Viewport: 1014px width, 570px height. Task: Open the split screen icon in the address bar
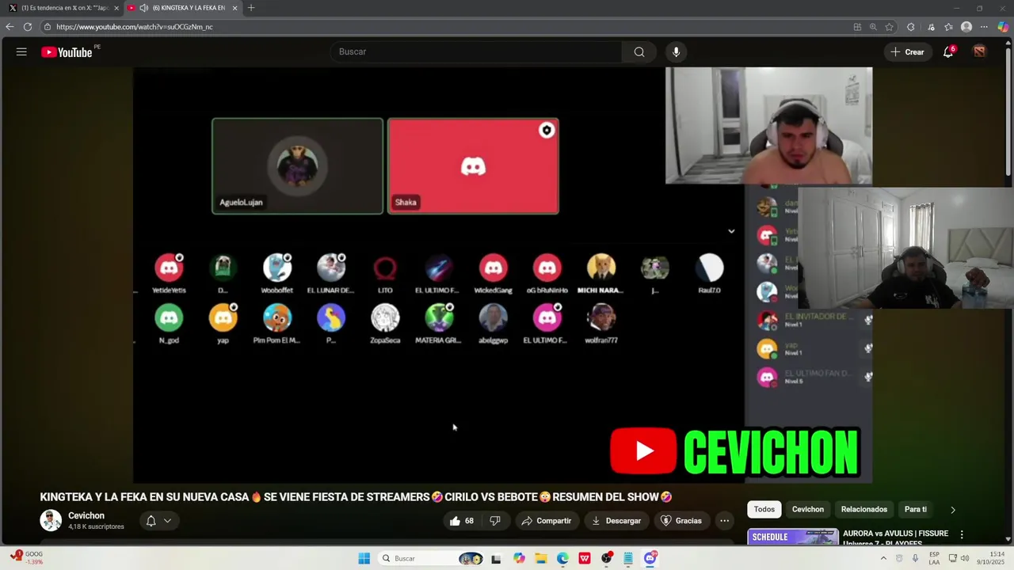coord(857,27)
